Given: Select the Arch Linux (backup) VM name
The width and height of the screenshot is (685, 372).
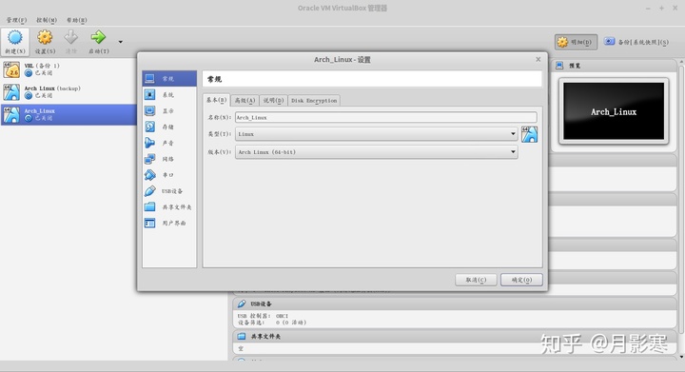Looking at the screenshot, I should coord(52,88).
